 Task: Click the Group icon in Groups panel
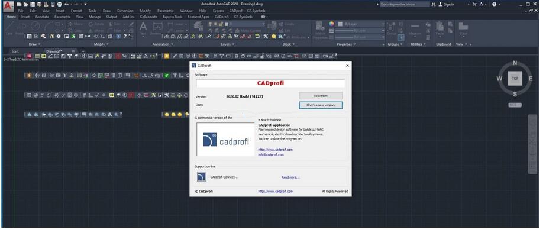click(x=391, y=27)
